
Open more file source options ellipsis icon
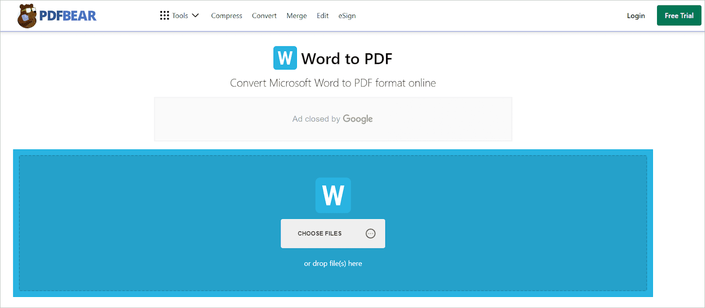371,234
